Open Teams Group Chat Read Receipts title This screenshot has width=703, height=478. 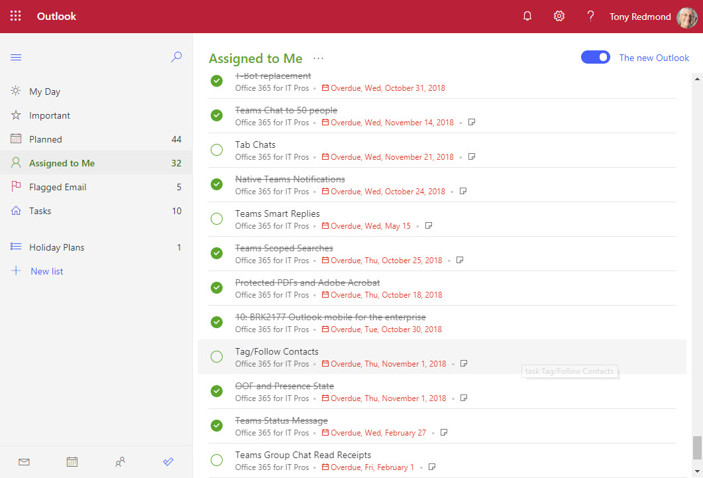303,455
